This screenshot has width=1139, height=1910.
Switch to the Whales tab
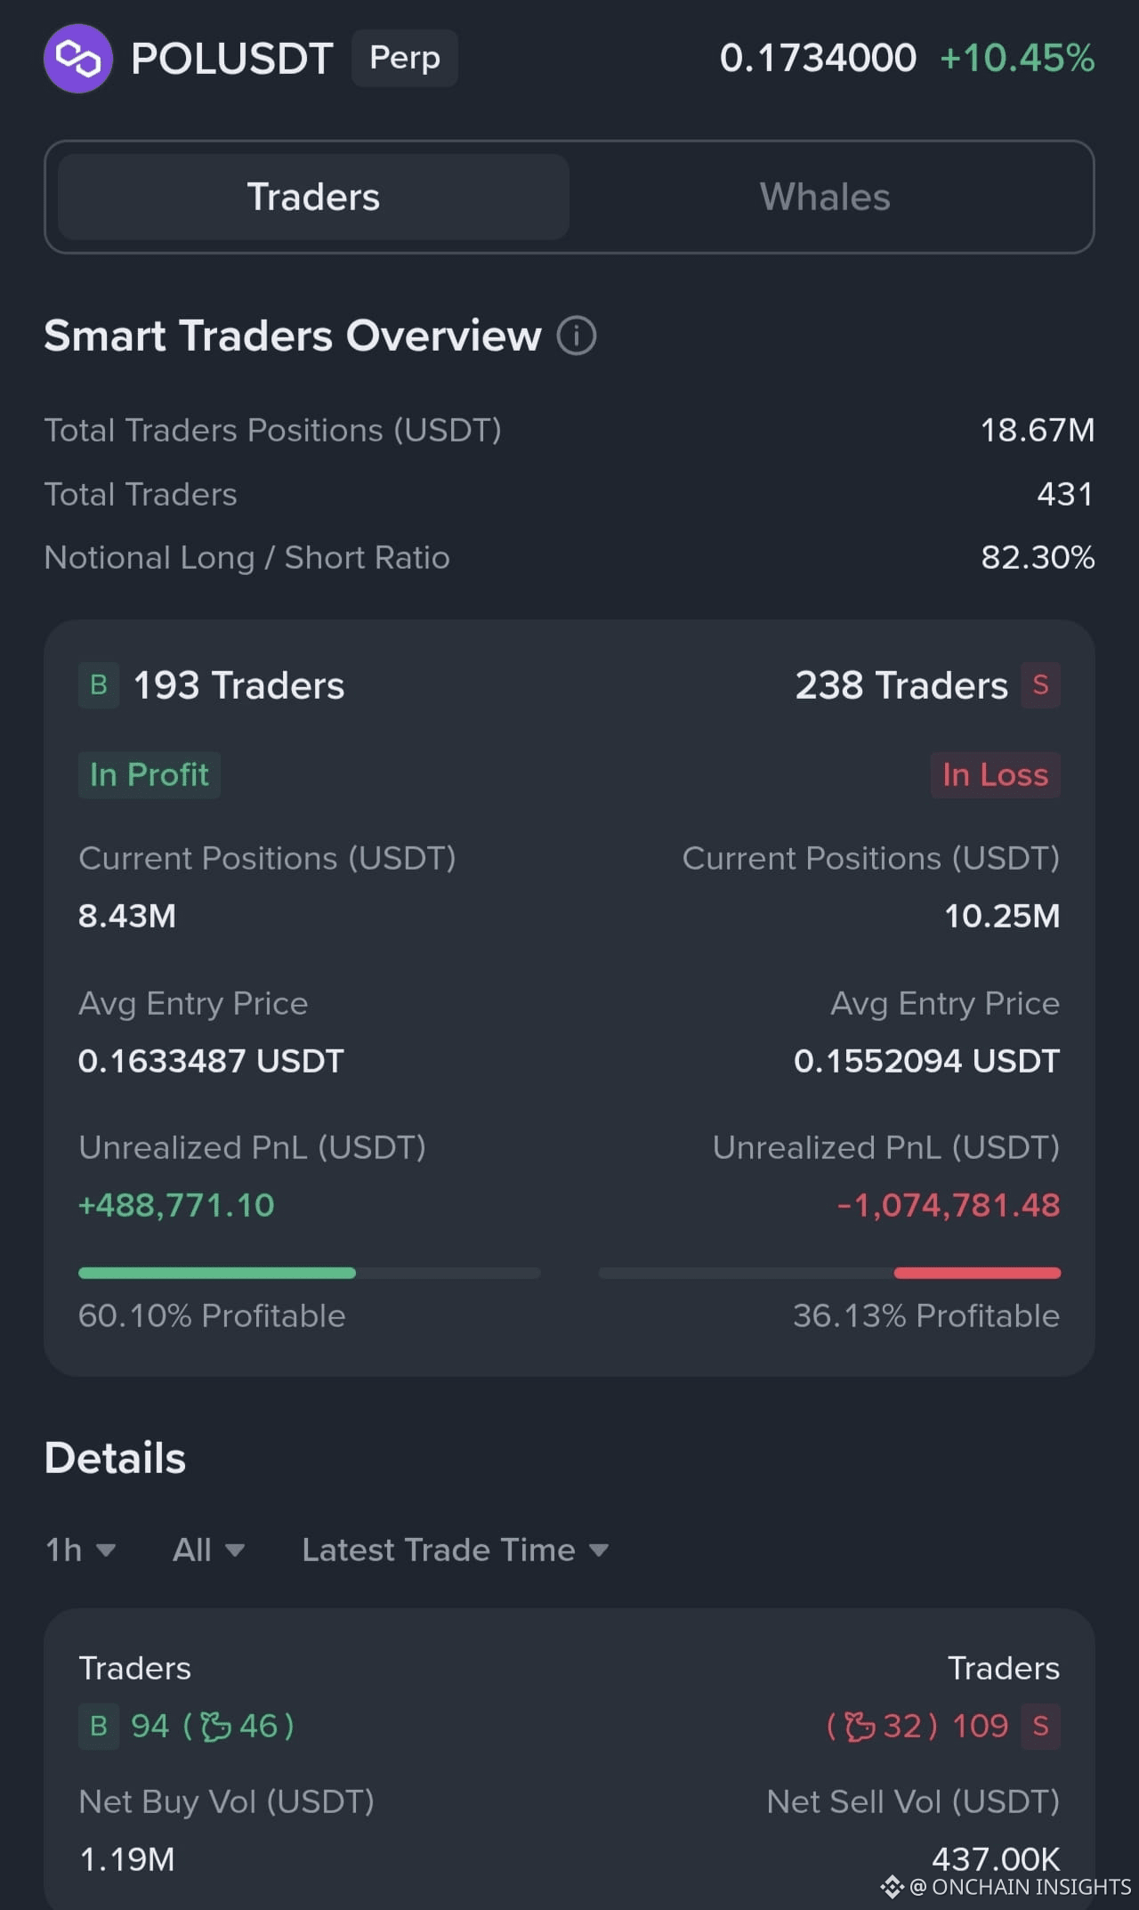pos(825,197)
